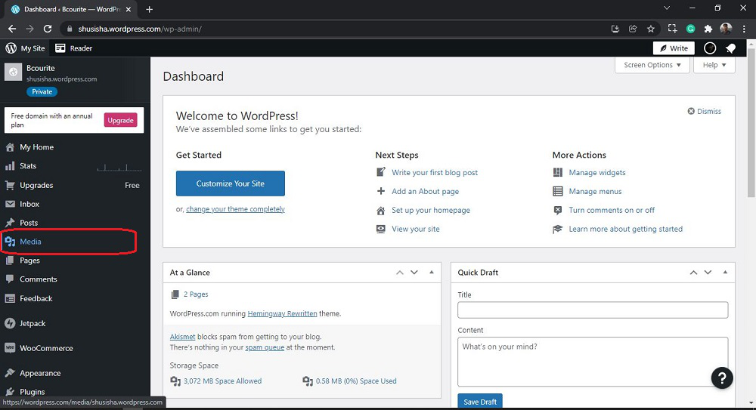Viewport: 756px width, 410px height.
Task: Click the Comments bubble icon in sidebar
Action: click(10, 279)
